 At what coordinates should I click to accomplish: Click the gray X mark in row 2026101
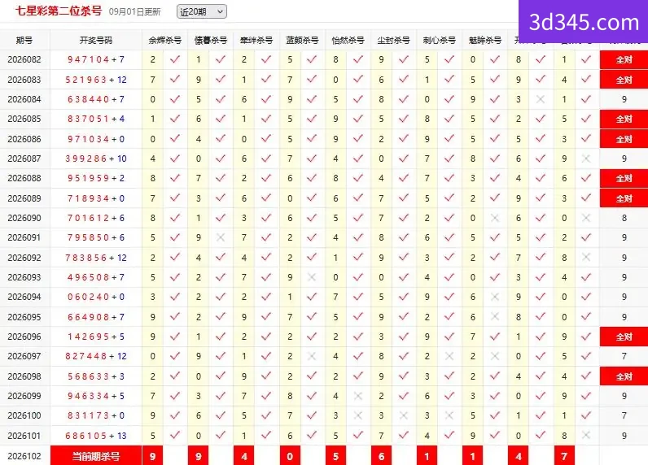[586, 435]
